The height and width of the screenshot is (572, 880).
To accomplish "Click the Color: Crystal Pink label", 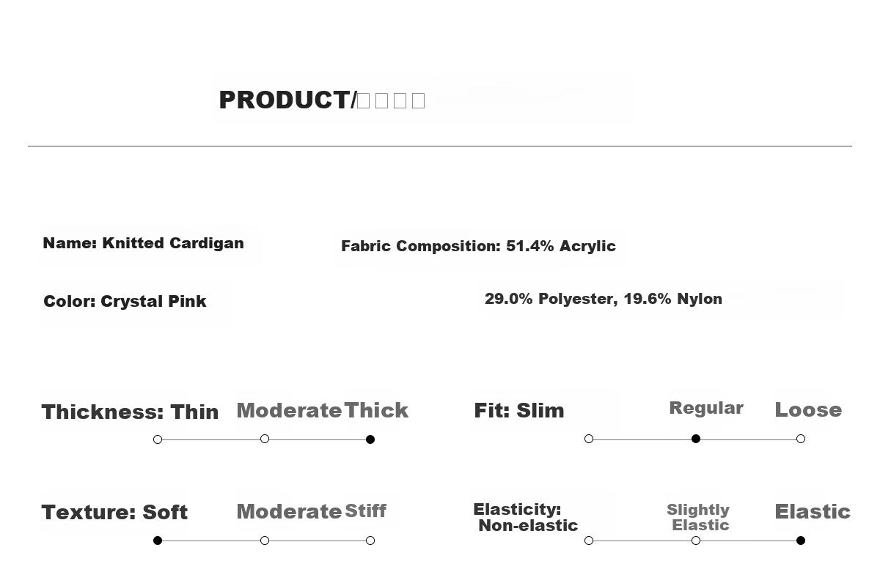I will tap(125, 301).
